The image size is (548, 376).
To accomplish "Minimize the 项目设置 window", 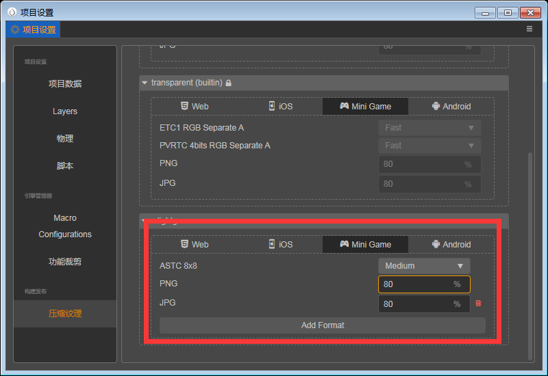I will pyautogui.click(x=486, y=13).
